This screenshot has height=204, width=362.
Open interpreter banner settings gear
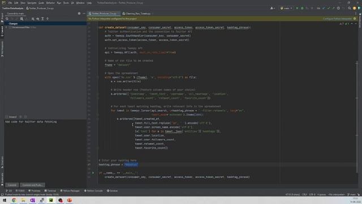coord(355,19)
